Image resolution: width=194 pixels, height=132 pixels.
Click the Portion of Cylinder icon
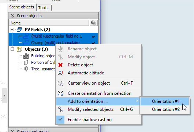click(x=26, y=62)
